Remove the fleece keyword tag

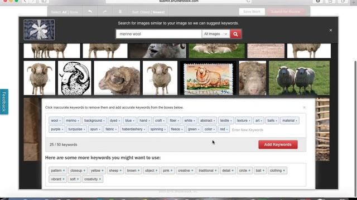pyautogui.click(x=177, y=129)
